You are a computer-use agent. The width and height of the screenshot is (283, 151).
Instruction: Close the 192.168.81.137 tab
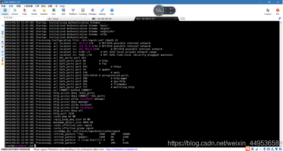tap(175, 19)
